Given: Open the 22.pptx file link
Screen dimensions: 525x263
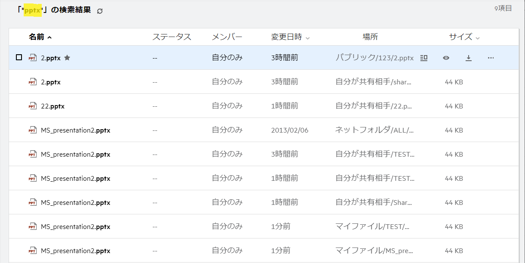Looking at the screenshot, I should pyautogui.click(x=52, y=106).
